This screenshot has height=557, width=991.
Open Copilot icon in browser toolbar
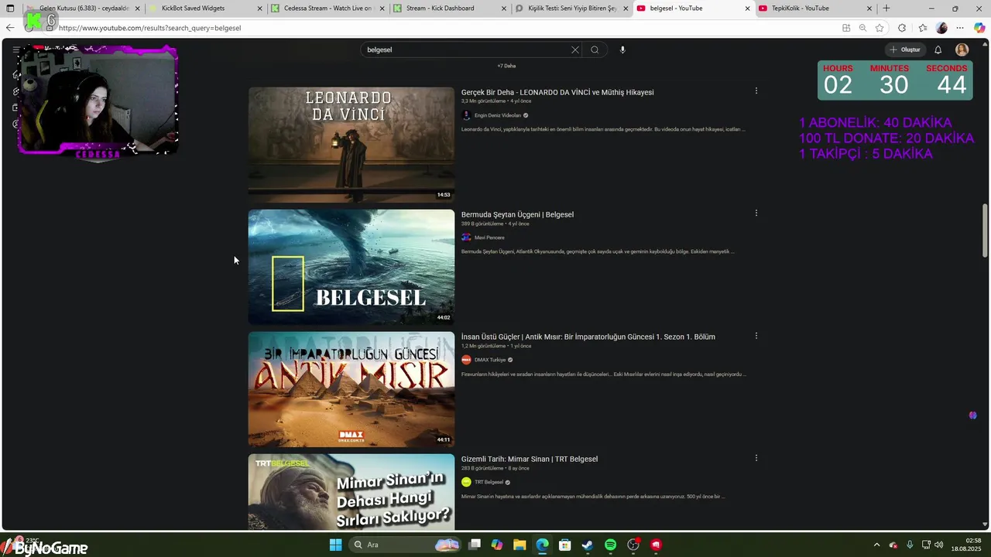[979, 28]
